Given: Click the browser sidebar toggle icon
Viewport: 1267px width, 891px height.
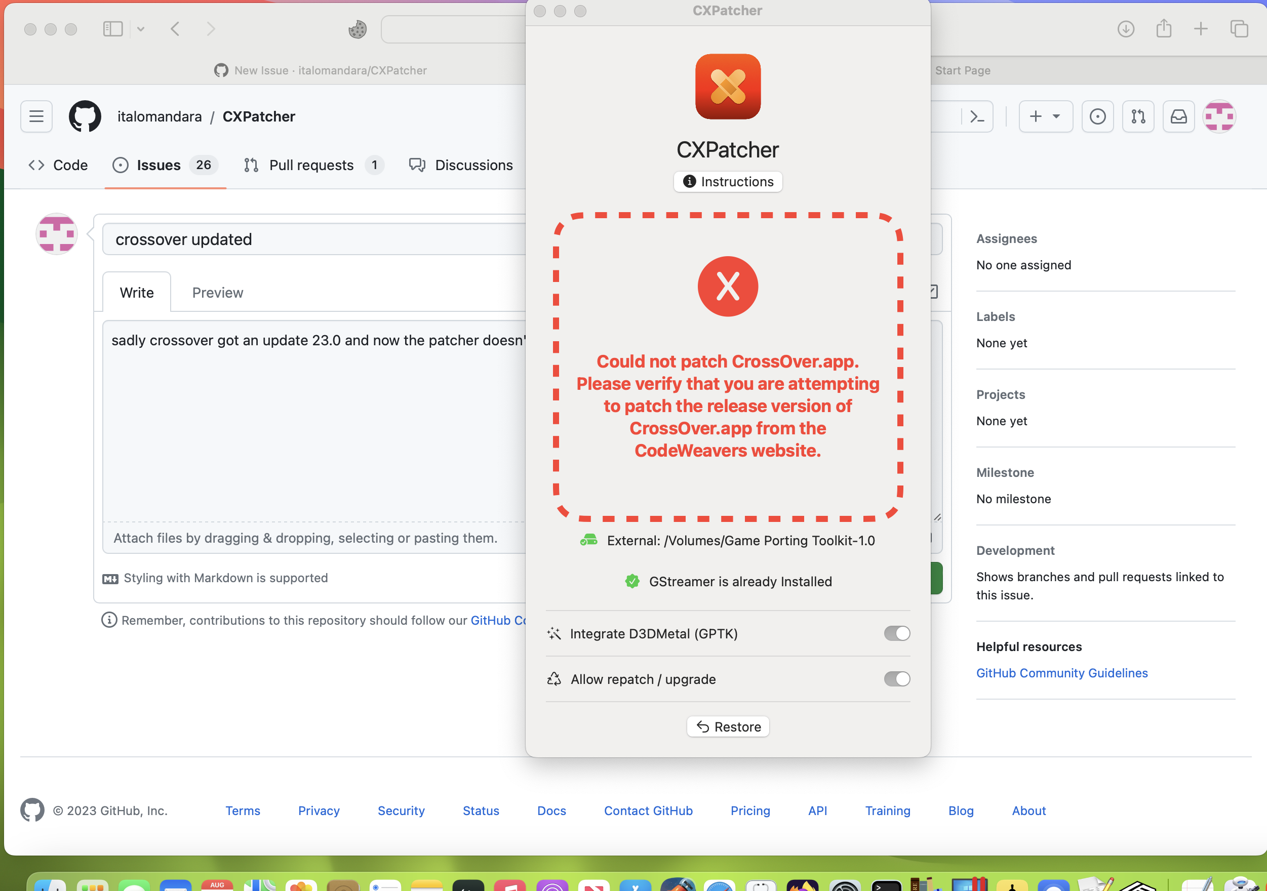Looking at the screenshot, I should click(x=112, y=29).
